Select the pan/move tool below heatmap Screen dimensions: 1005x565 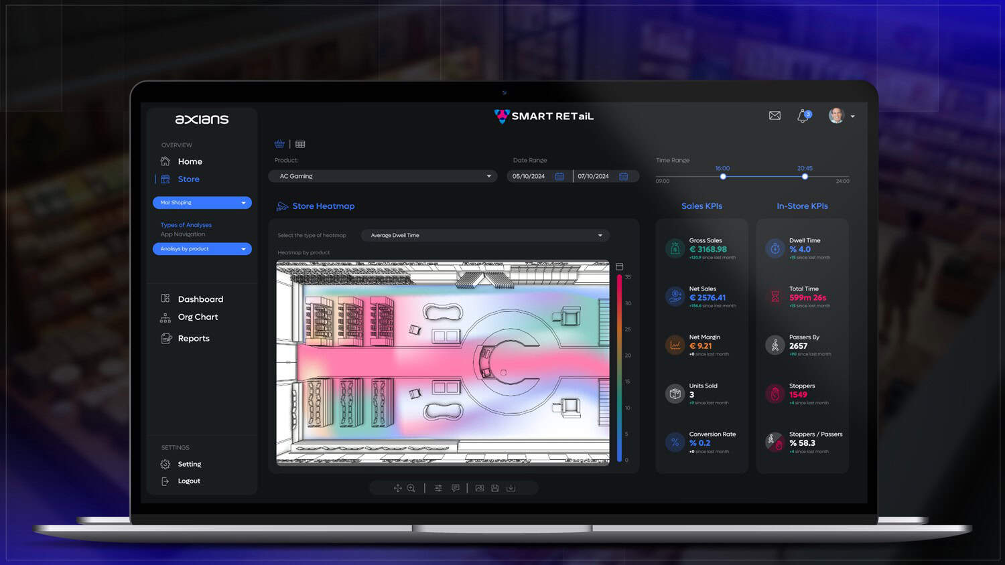click(x=397, y=488)
